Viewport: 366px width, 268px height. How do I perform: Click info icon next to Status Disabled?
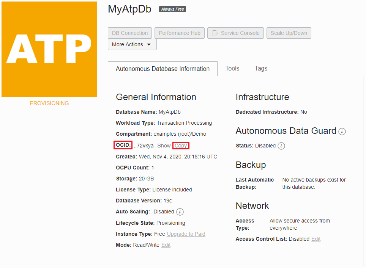pyautogui.click(x=281, y=146)
